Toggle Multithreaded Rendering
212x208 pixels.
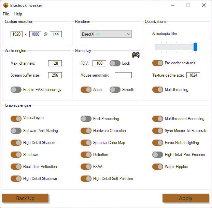pos(158,119)
